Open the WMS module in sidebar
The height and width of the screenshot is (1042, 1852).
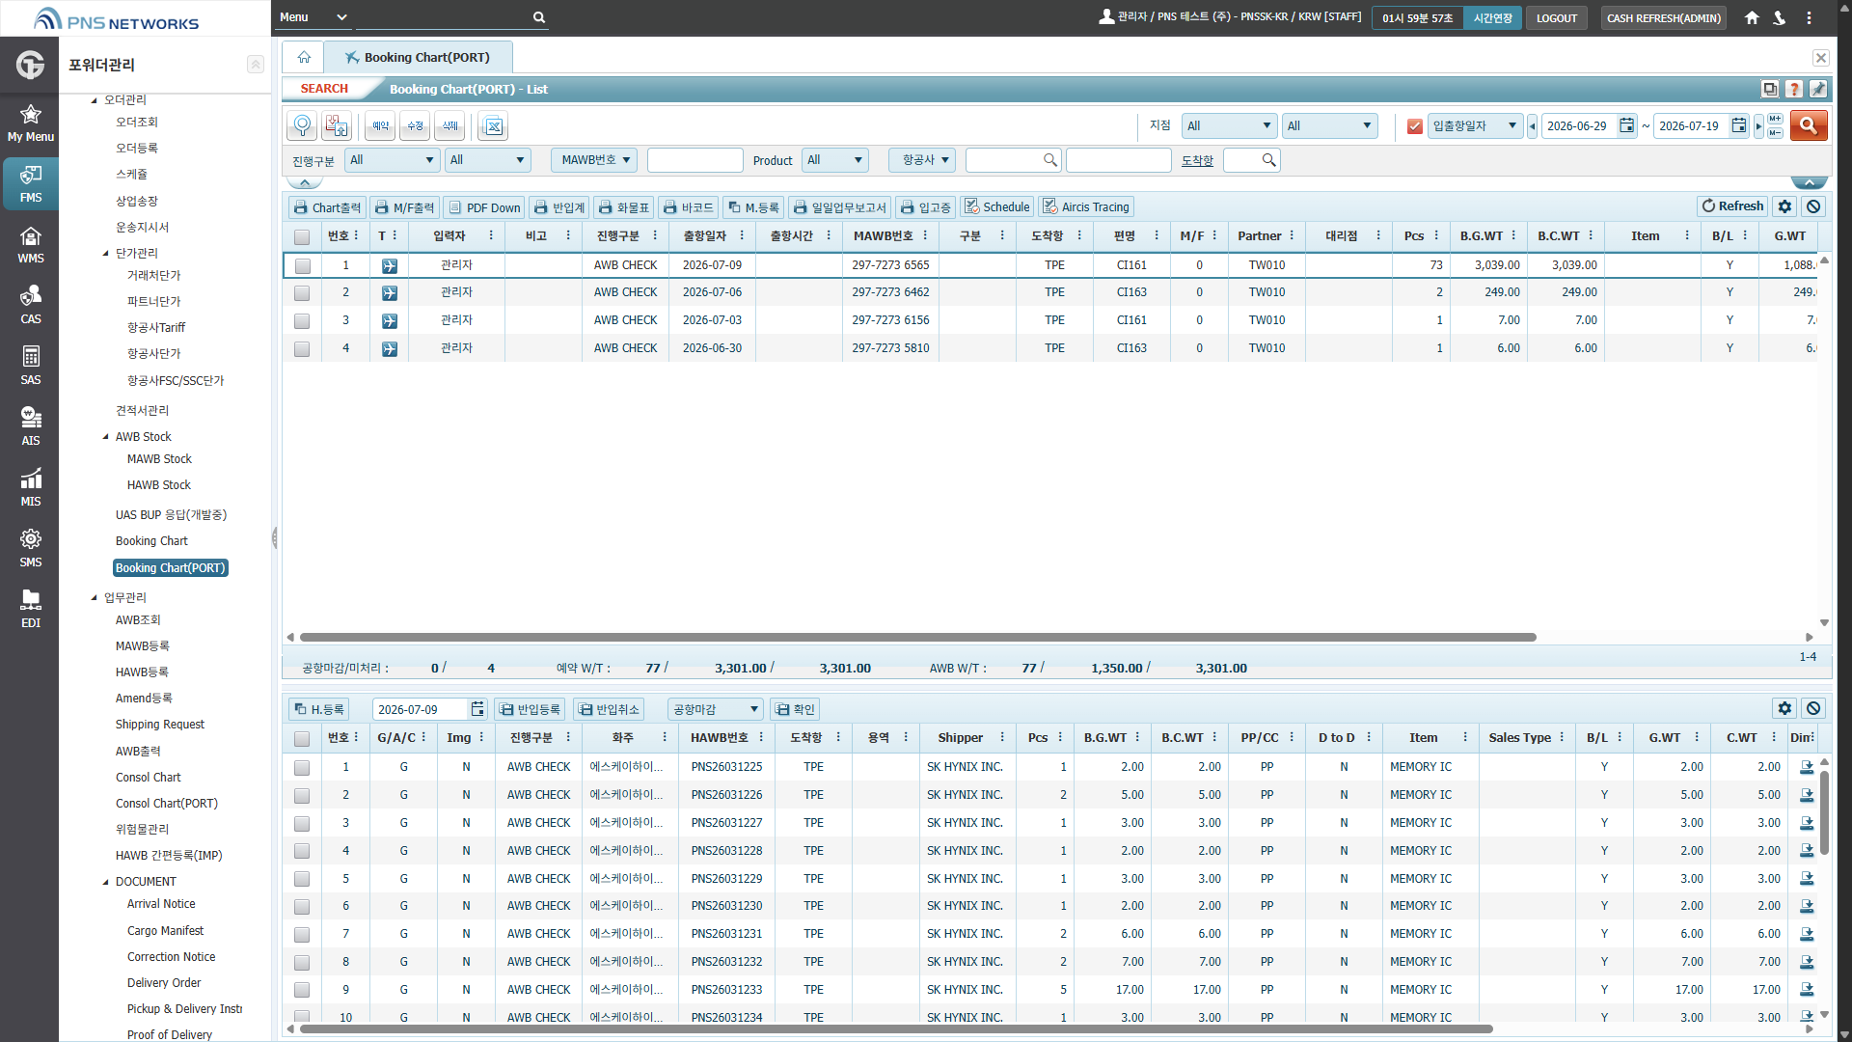30,245
